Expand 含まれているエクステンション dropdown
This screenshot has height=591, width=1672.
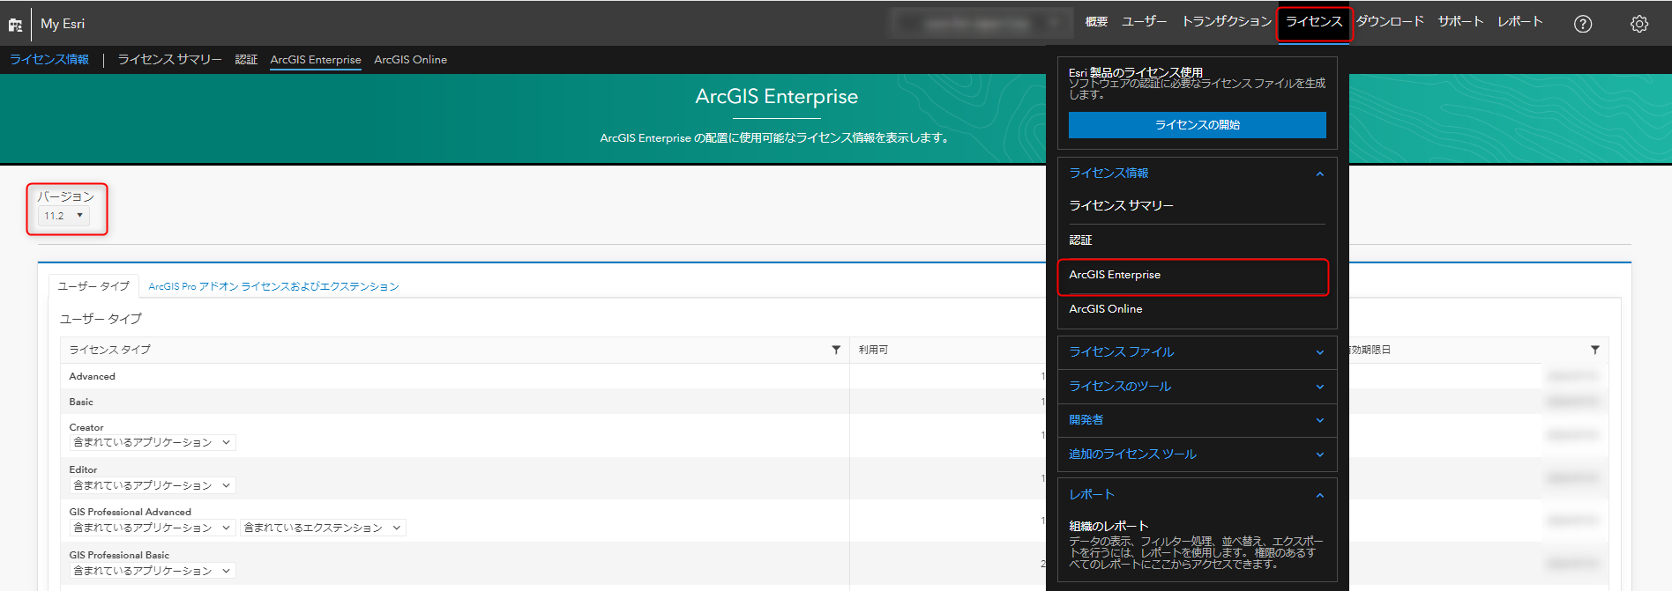point(323,528)
